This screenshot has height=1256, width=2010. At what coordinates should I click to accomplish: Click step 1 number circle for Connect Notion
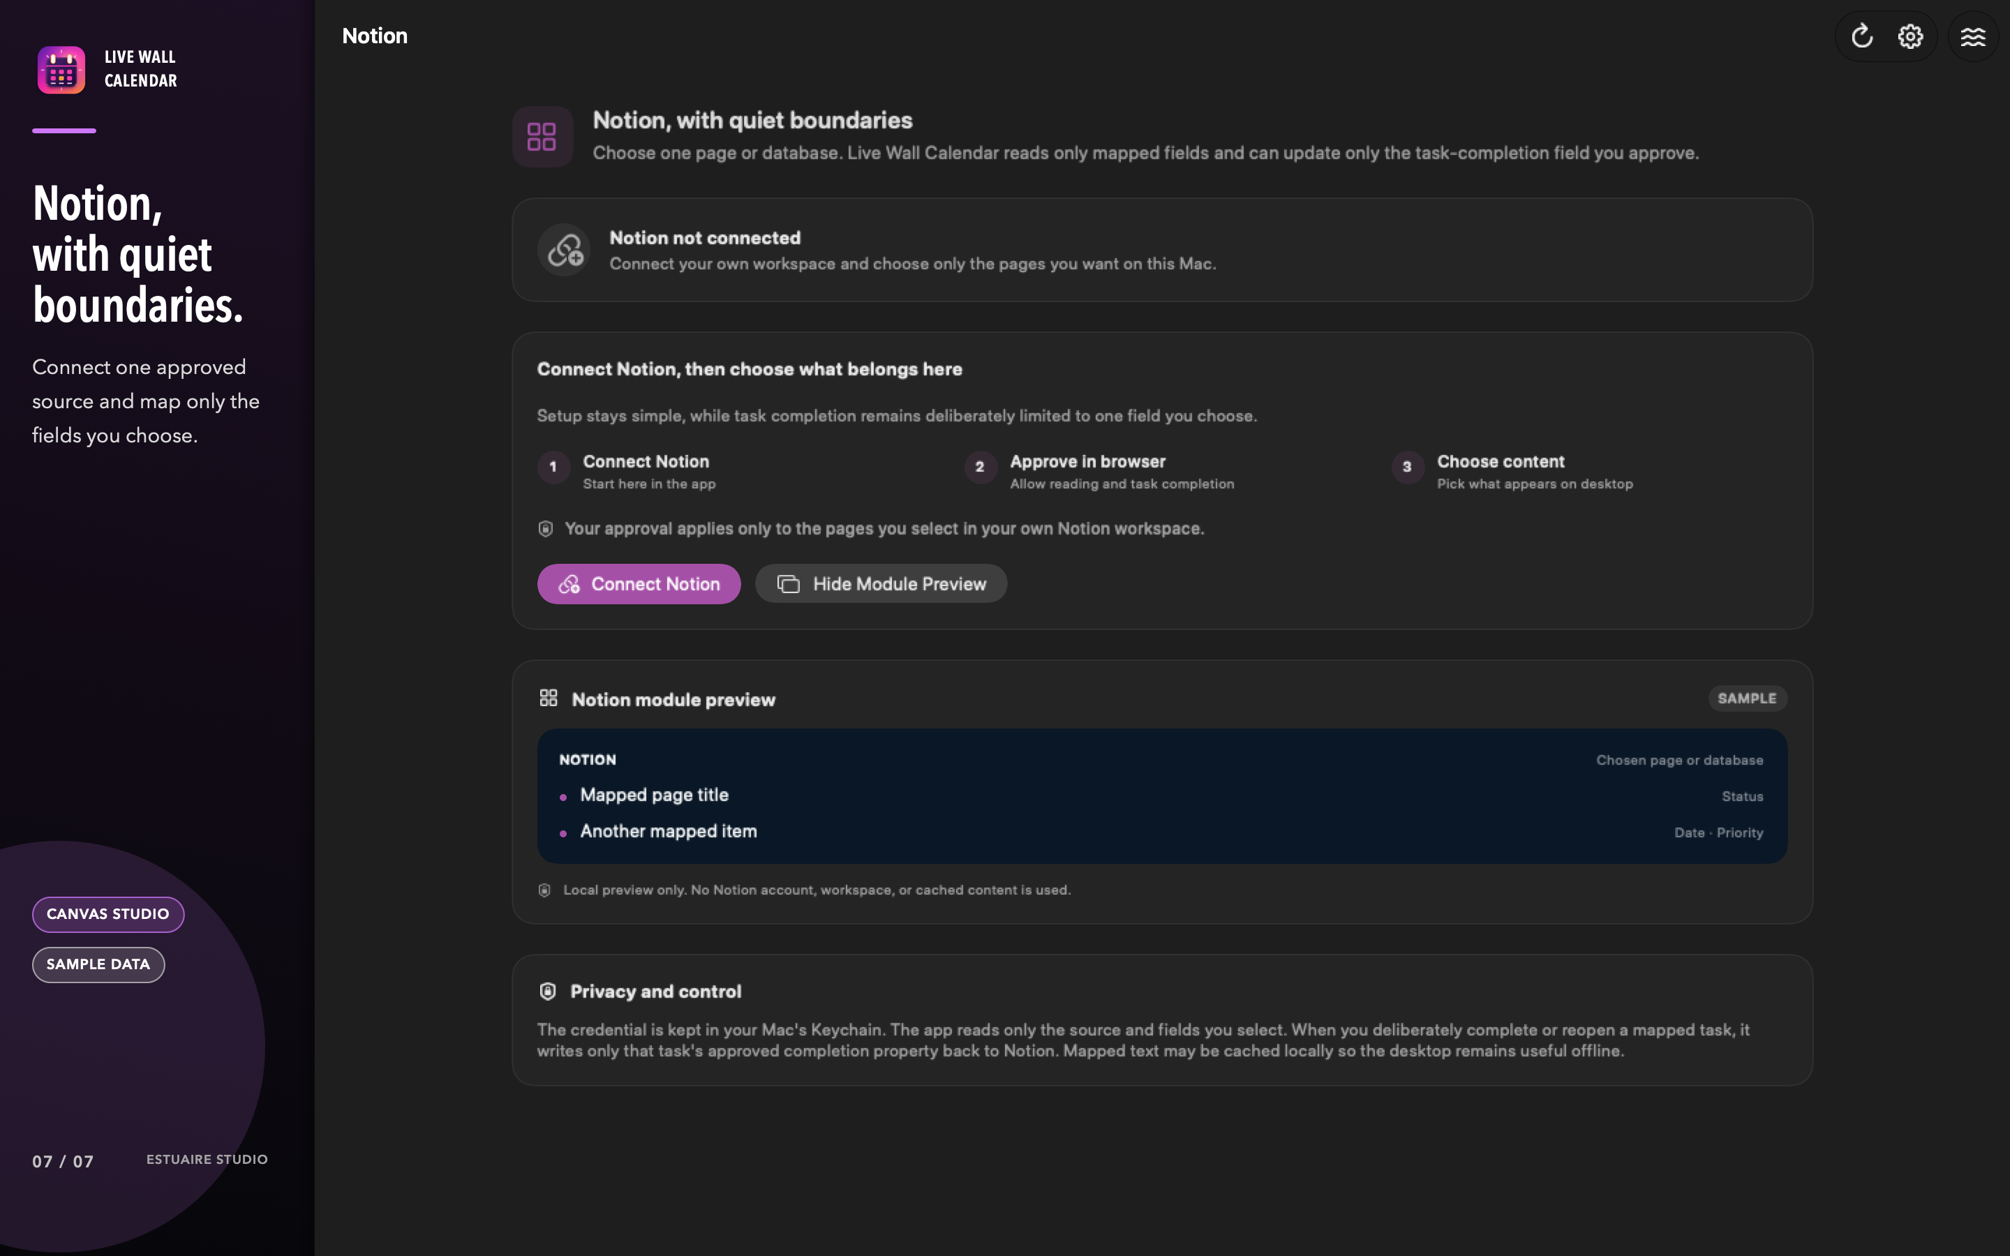coord(553,467)
